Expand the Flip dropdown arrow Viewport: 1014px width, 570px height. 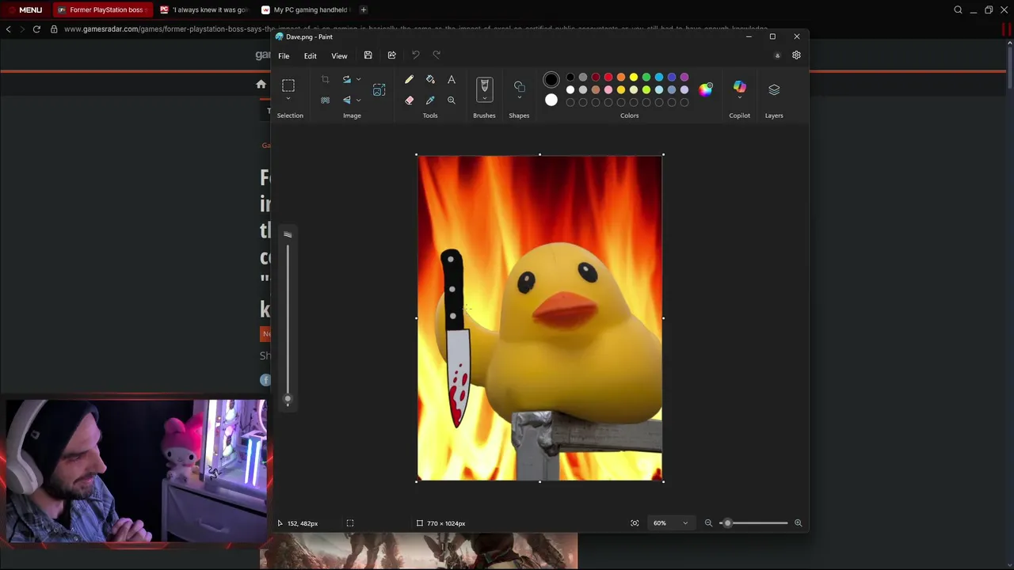tap(358, 101)
